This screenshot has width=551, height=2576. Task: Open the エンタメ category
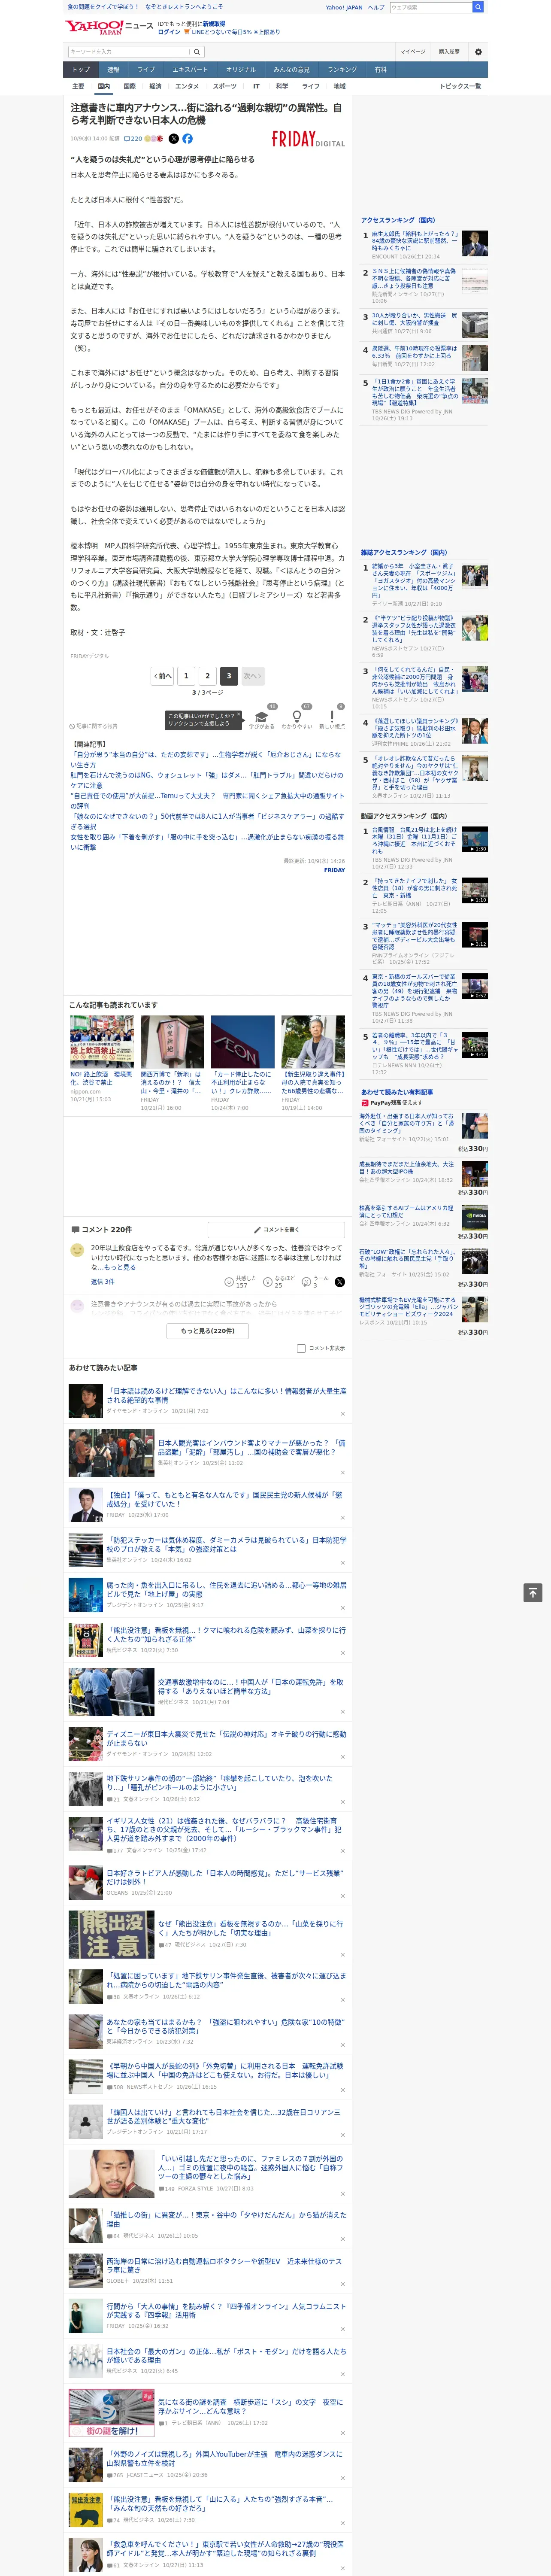187,86
